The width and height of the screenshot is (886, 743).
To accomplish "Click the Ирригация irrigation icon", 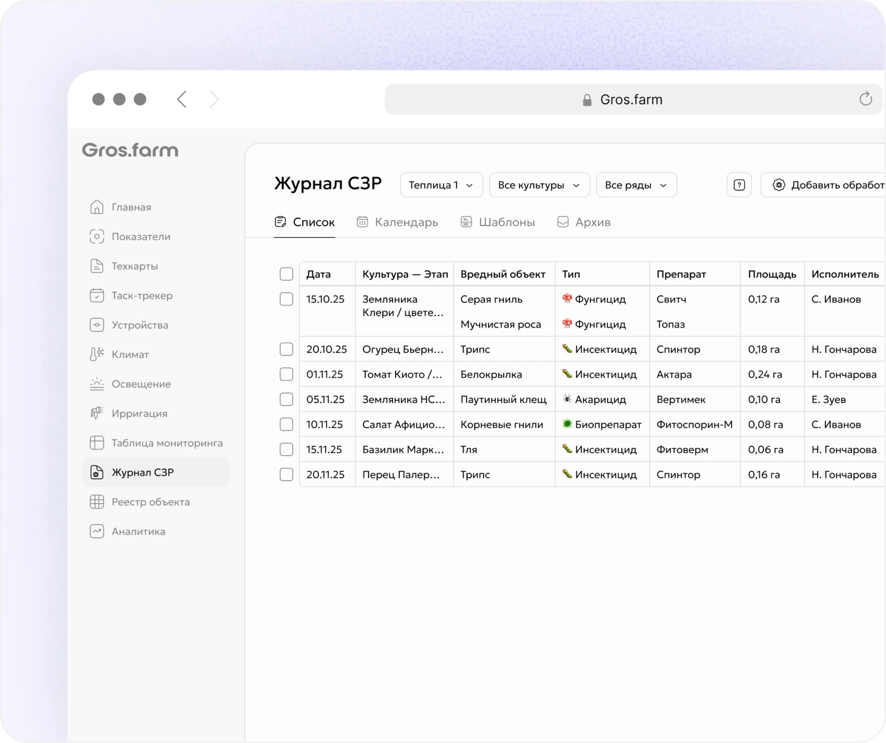I will coord(97,413).
